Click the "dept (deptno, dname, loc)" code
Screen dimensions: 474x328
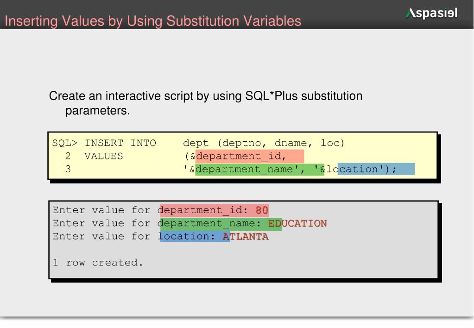[x=264, y=143]
